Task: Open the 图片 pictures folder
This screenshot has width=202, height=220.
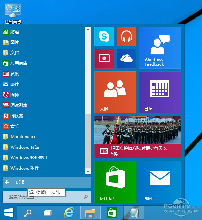Action: coord(11,42)
